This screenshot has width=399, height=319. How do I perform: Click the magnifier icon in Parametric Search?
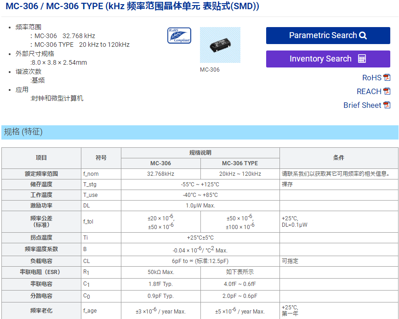point(363,36)
